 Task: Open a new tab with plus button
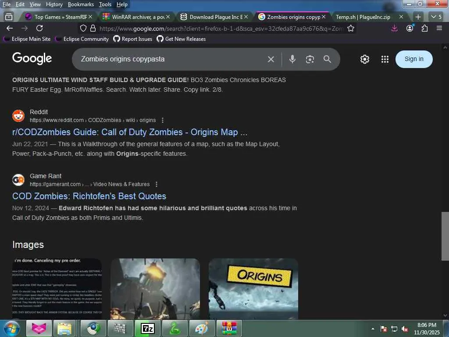418,17
